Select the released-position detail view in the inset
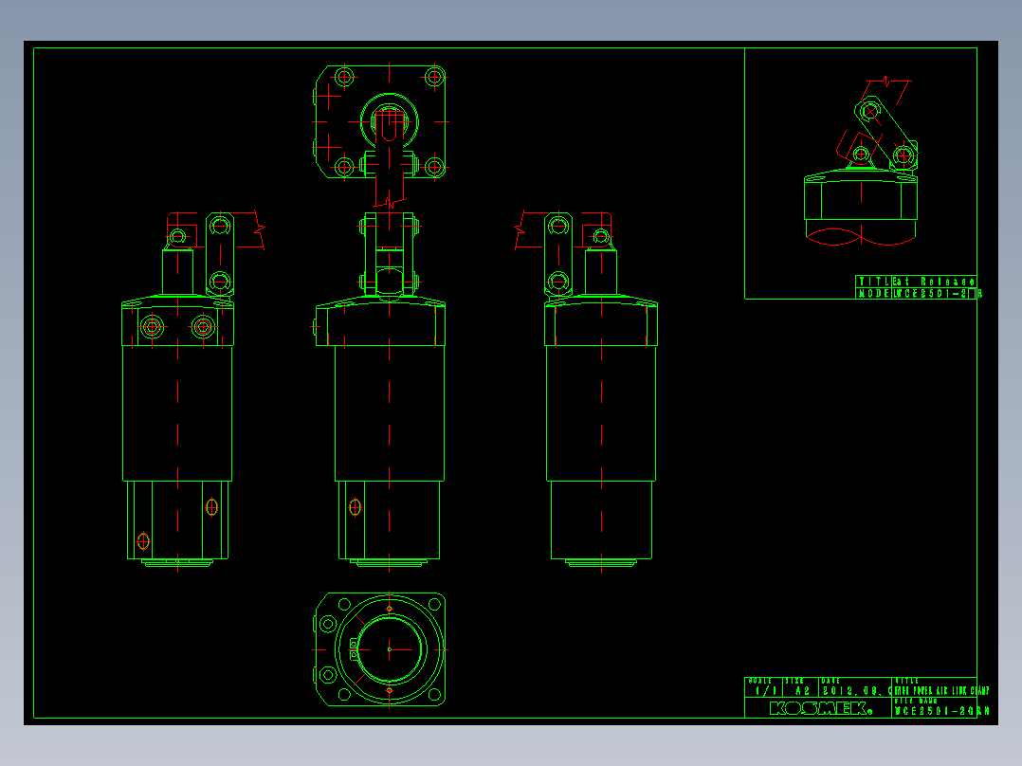1022x766 pixels. click(x=862, y=162)
